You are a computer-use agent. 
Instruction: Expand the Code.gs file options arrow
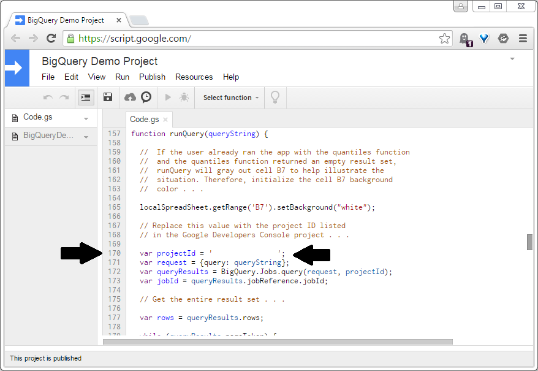(x=86, y=118)
